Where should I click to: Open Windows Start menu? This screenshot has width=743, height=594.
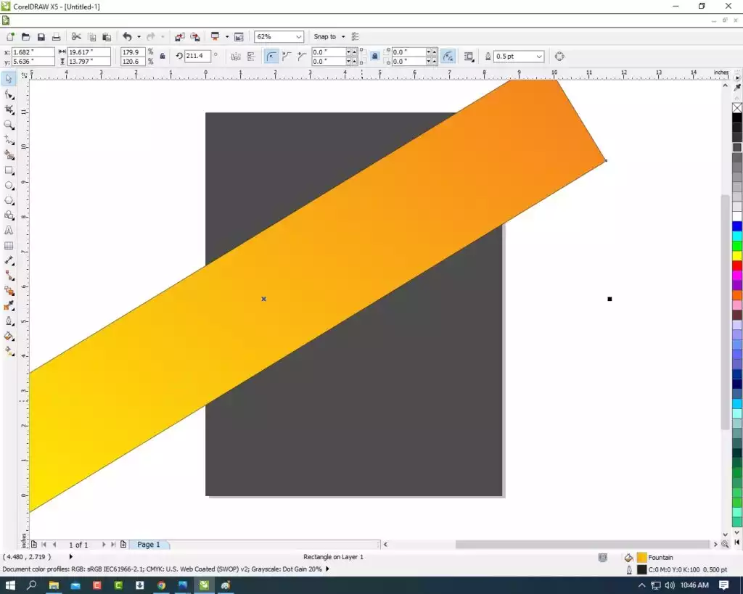(10, 585)
